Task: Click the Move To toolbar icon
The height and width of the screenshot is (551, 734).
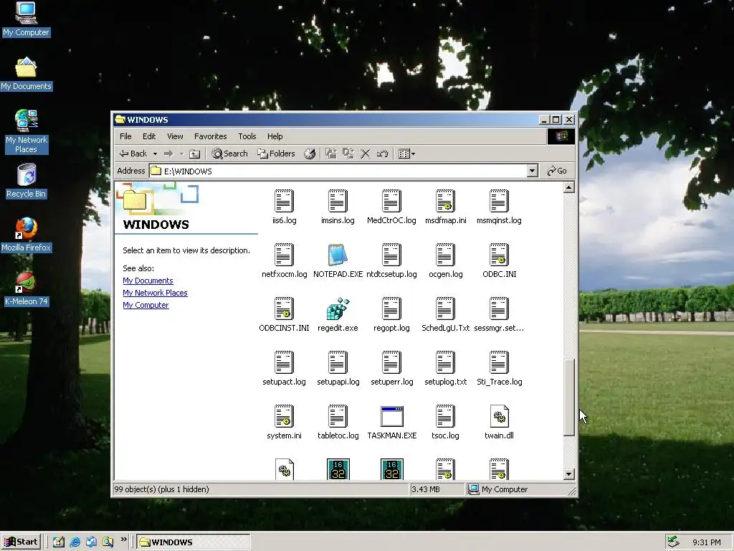Action: point(331,154)
